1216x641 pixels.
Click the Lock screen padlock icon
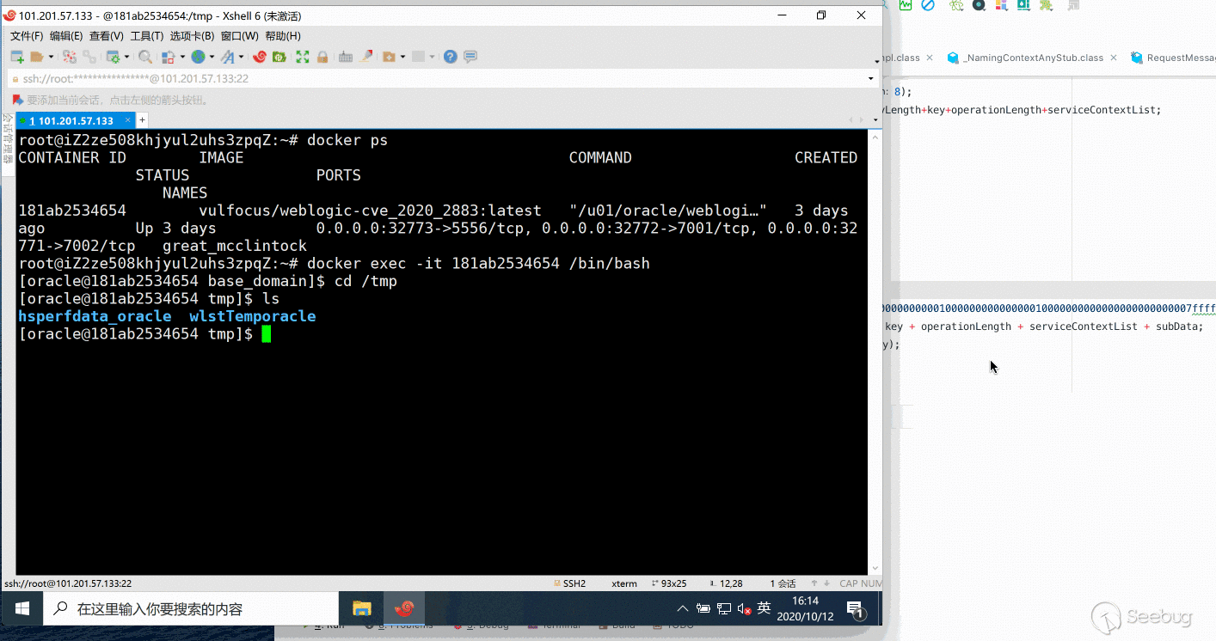(x=322, y=57)
